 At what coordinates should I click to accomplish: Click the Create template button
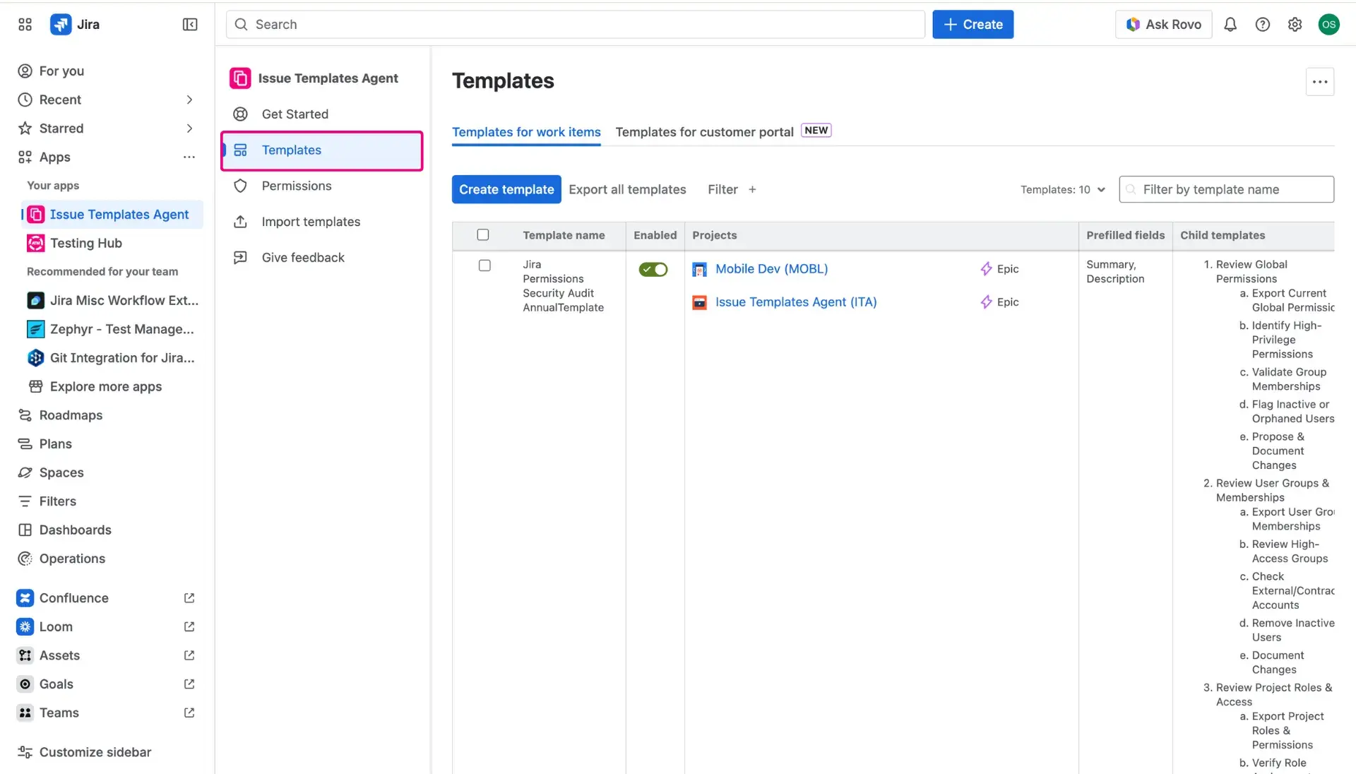506,189
